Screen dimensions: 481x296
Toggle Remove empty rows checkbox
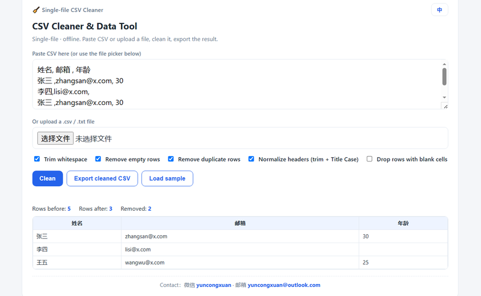(98, 159)
